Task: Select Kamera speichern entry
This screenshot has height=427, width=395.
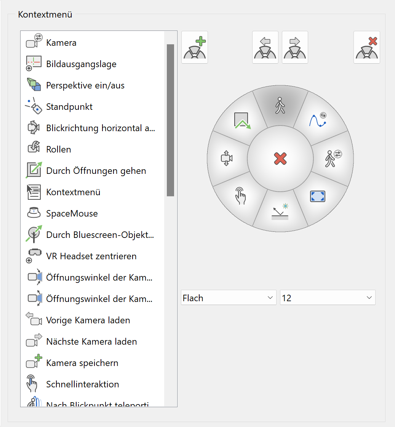Action: (x=92, y=363)
